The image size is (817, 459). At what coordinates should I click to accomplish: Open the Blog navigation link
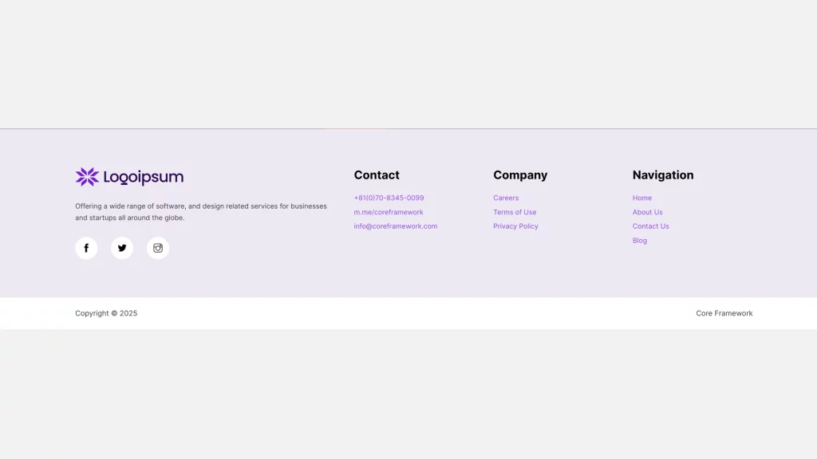click(x=640, y=241)
